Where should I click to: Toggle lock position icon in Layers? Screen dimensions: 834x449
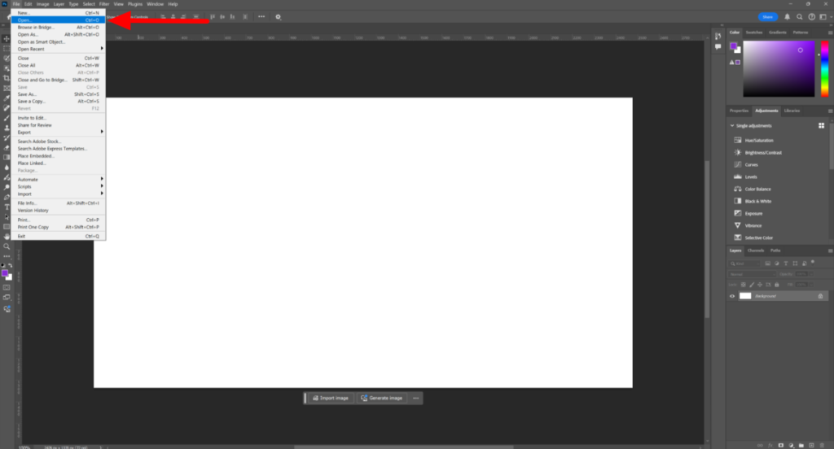click(760, 285)
